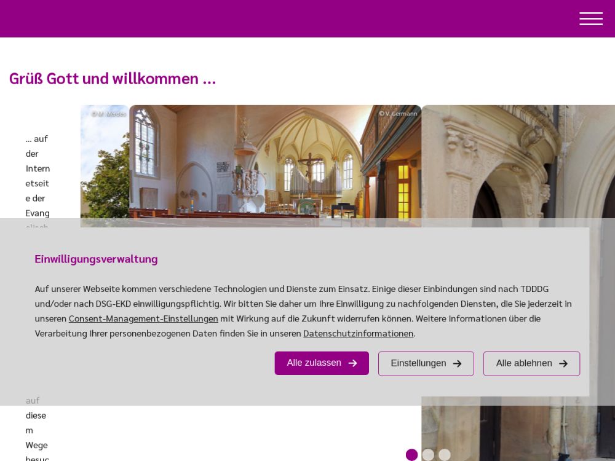Click the arrow icon beside Einstellungen

pos(457,363)
